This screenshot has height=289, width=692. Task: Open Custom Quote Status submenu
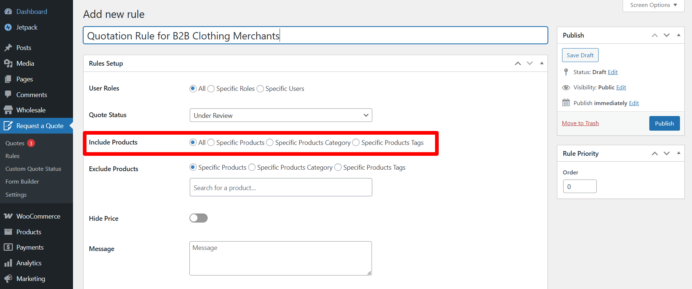(33, 169)
